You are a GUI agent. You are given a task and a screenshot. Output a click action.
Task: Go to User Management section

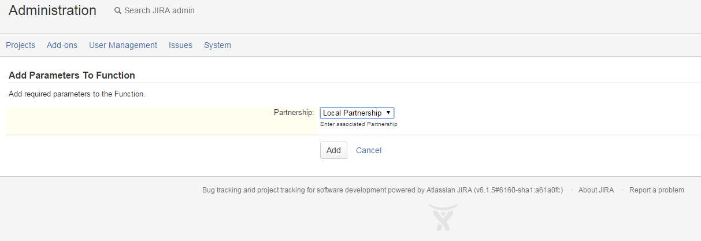(123, 45)
